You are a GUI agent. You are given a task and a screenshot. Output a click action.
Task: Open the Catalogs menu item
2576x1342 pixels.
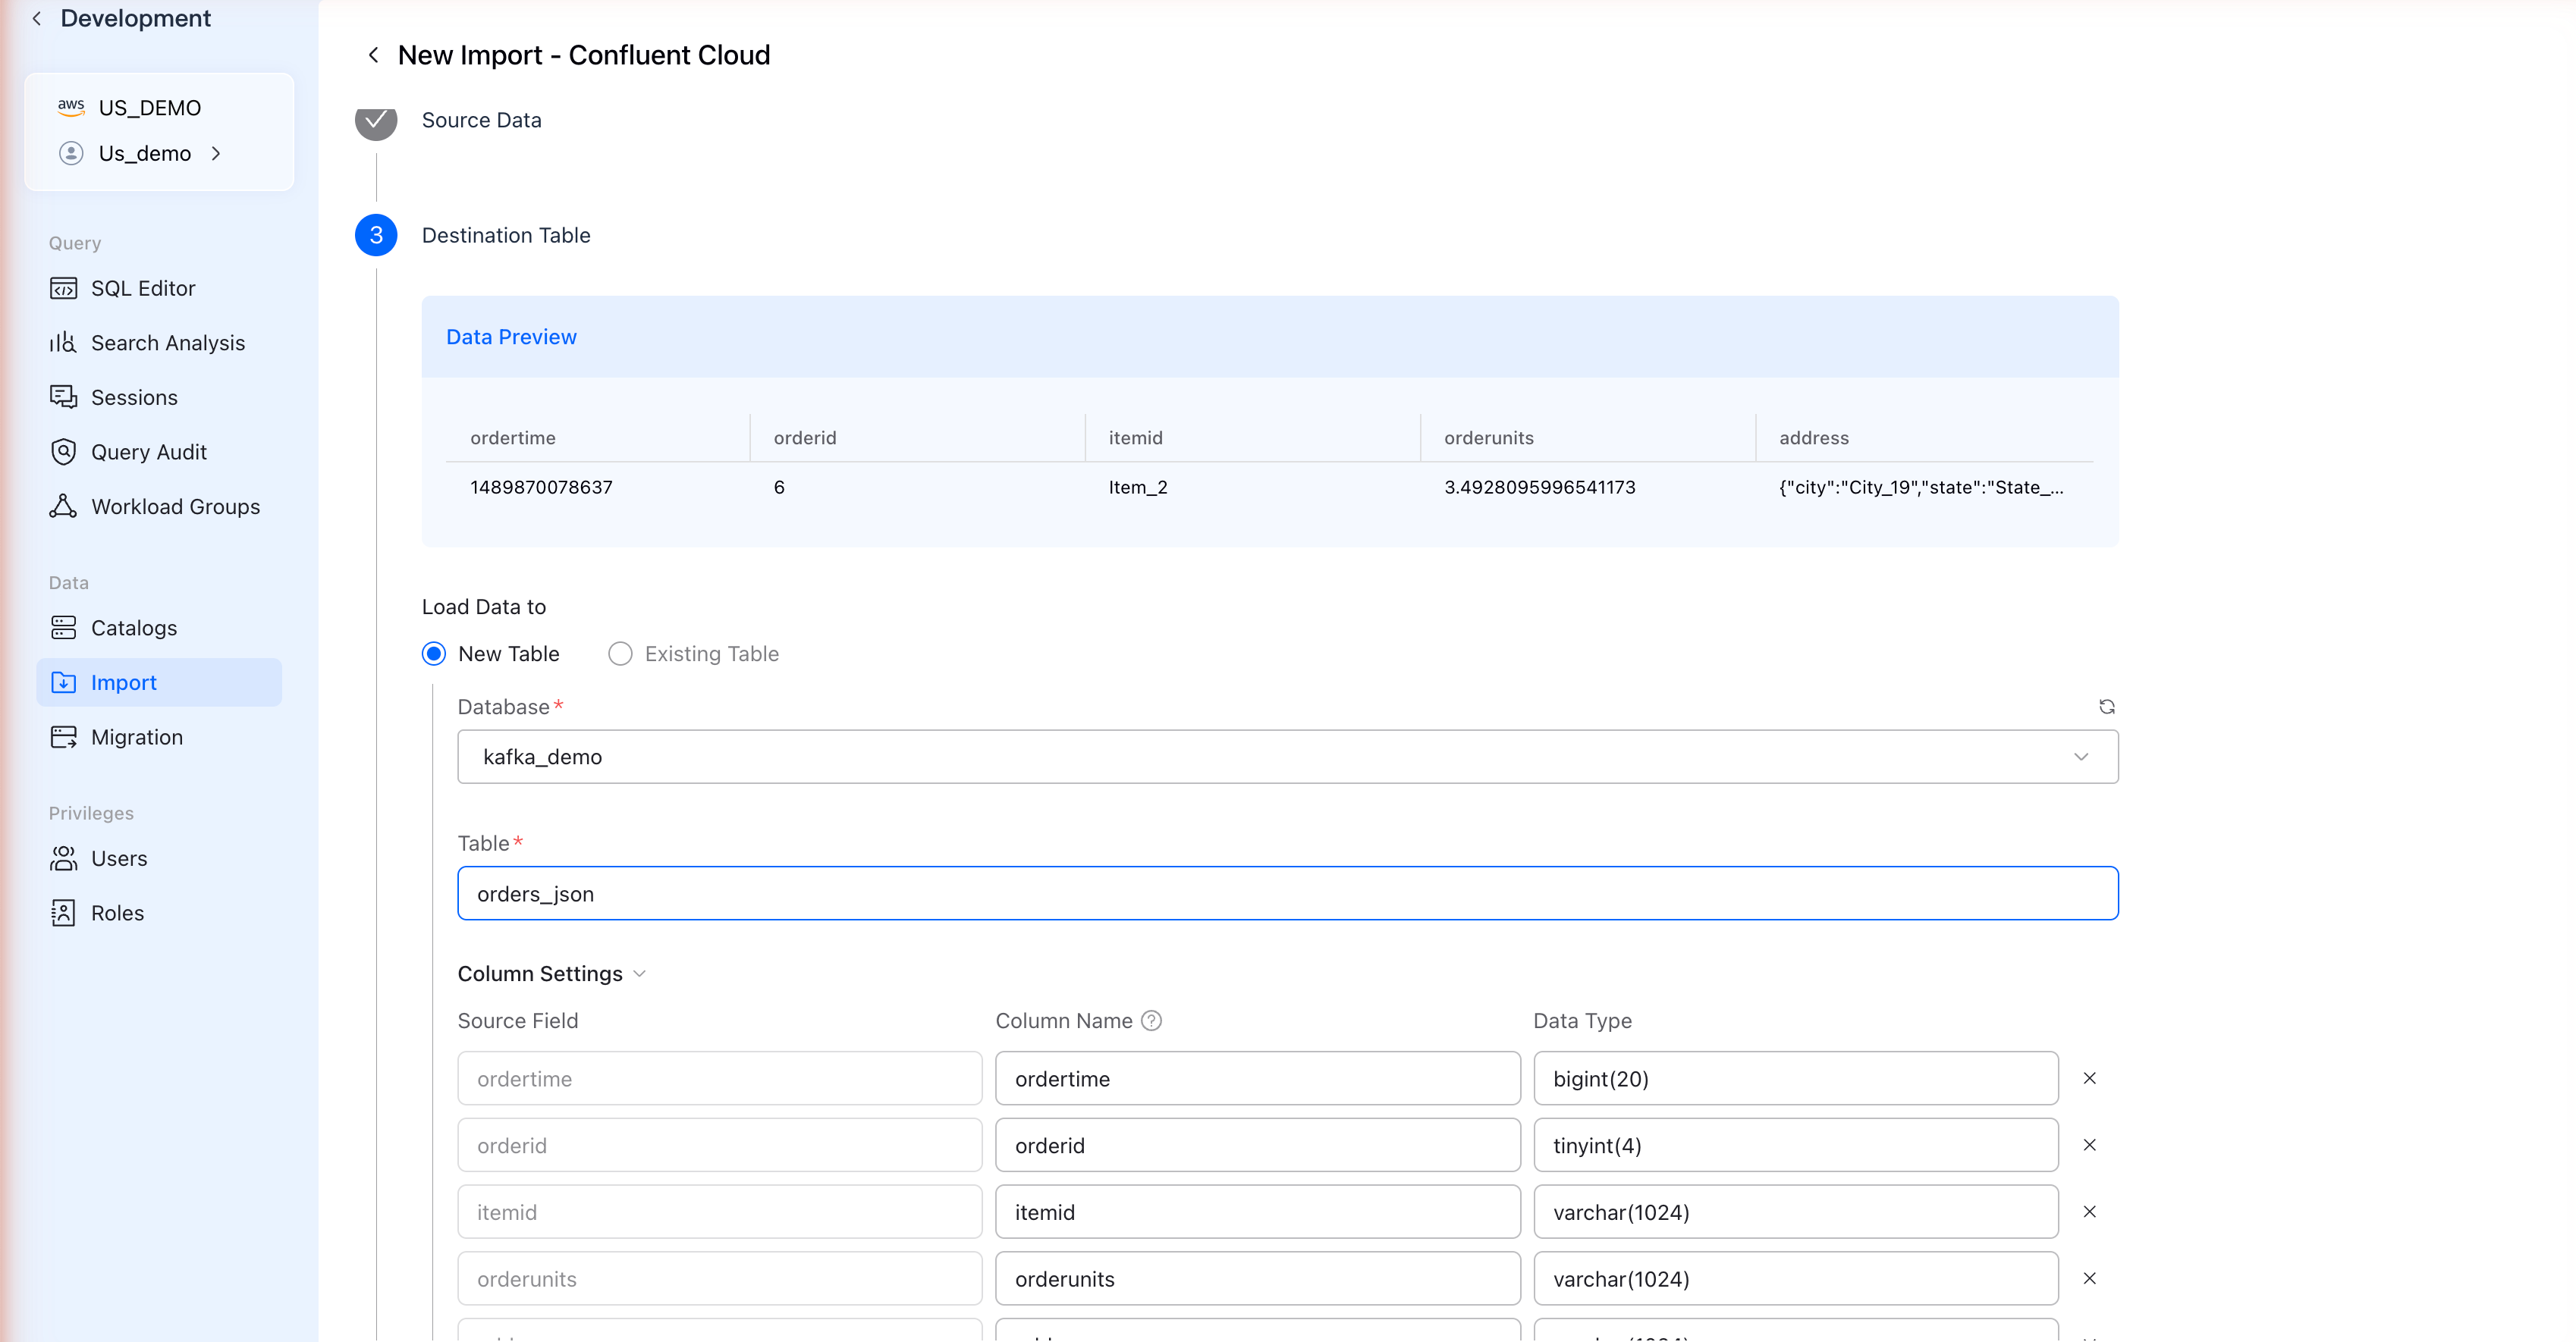pos(133,628)
